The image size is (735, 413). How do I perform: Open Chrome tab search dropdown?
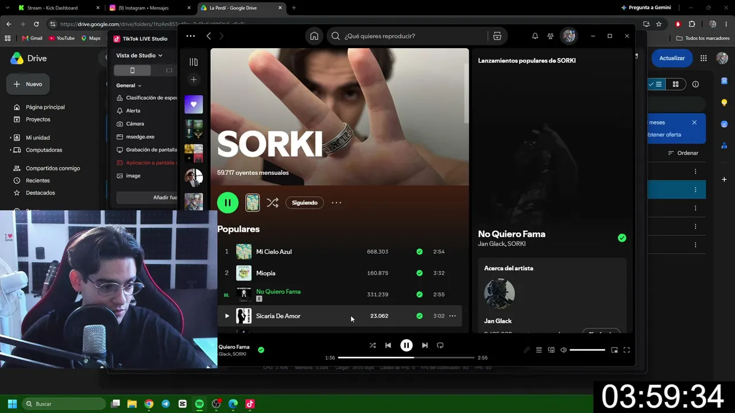tap(9, 8)
